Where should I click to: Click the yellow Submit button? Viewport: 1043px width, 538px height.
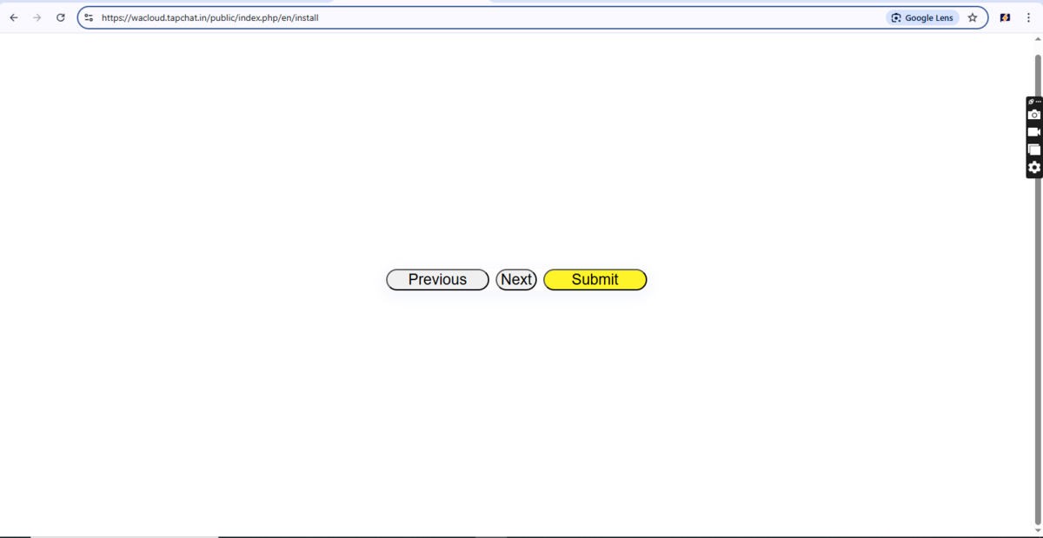595,280
